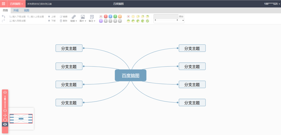Set progress to five-eighths pie icon
281x135 pixels.
click(x=133, y=21)
